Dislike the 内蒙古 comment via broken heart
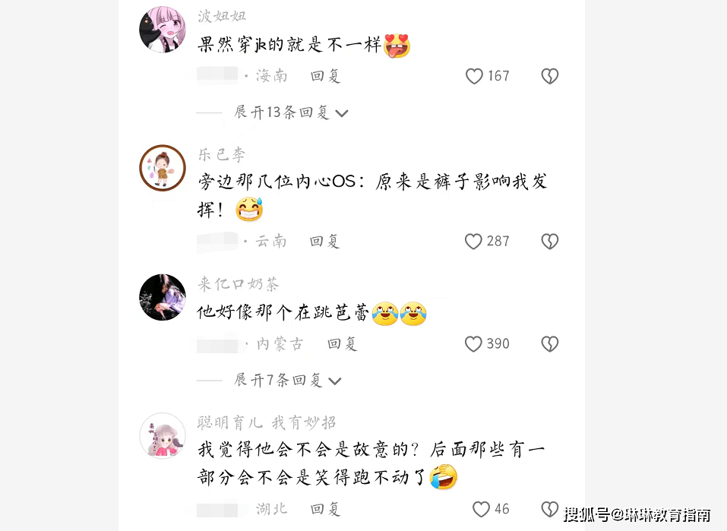This screenshot has width=727, height=531. pyautogui.click(x=550, y=343)
